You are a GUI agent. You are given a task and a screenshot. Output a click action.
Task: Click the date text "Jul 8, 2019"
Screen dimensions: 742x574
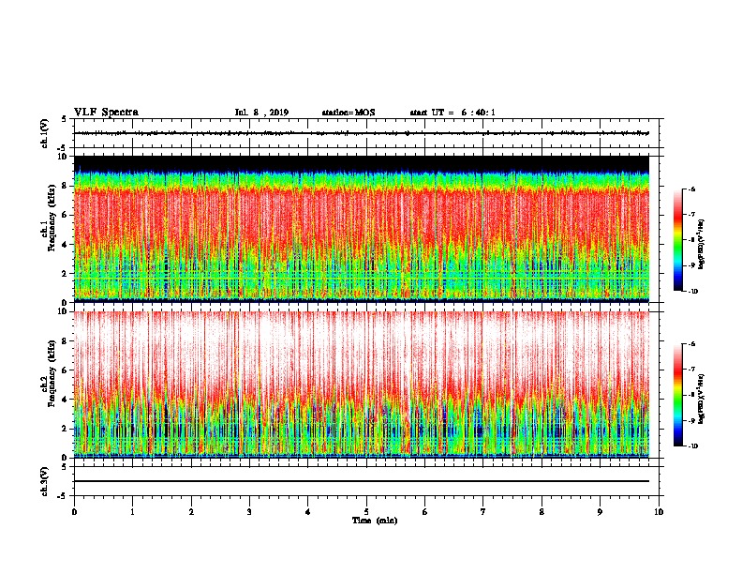coord(261,113)
